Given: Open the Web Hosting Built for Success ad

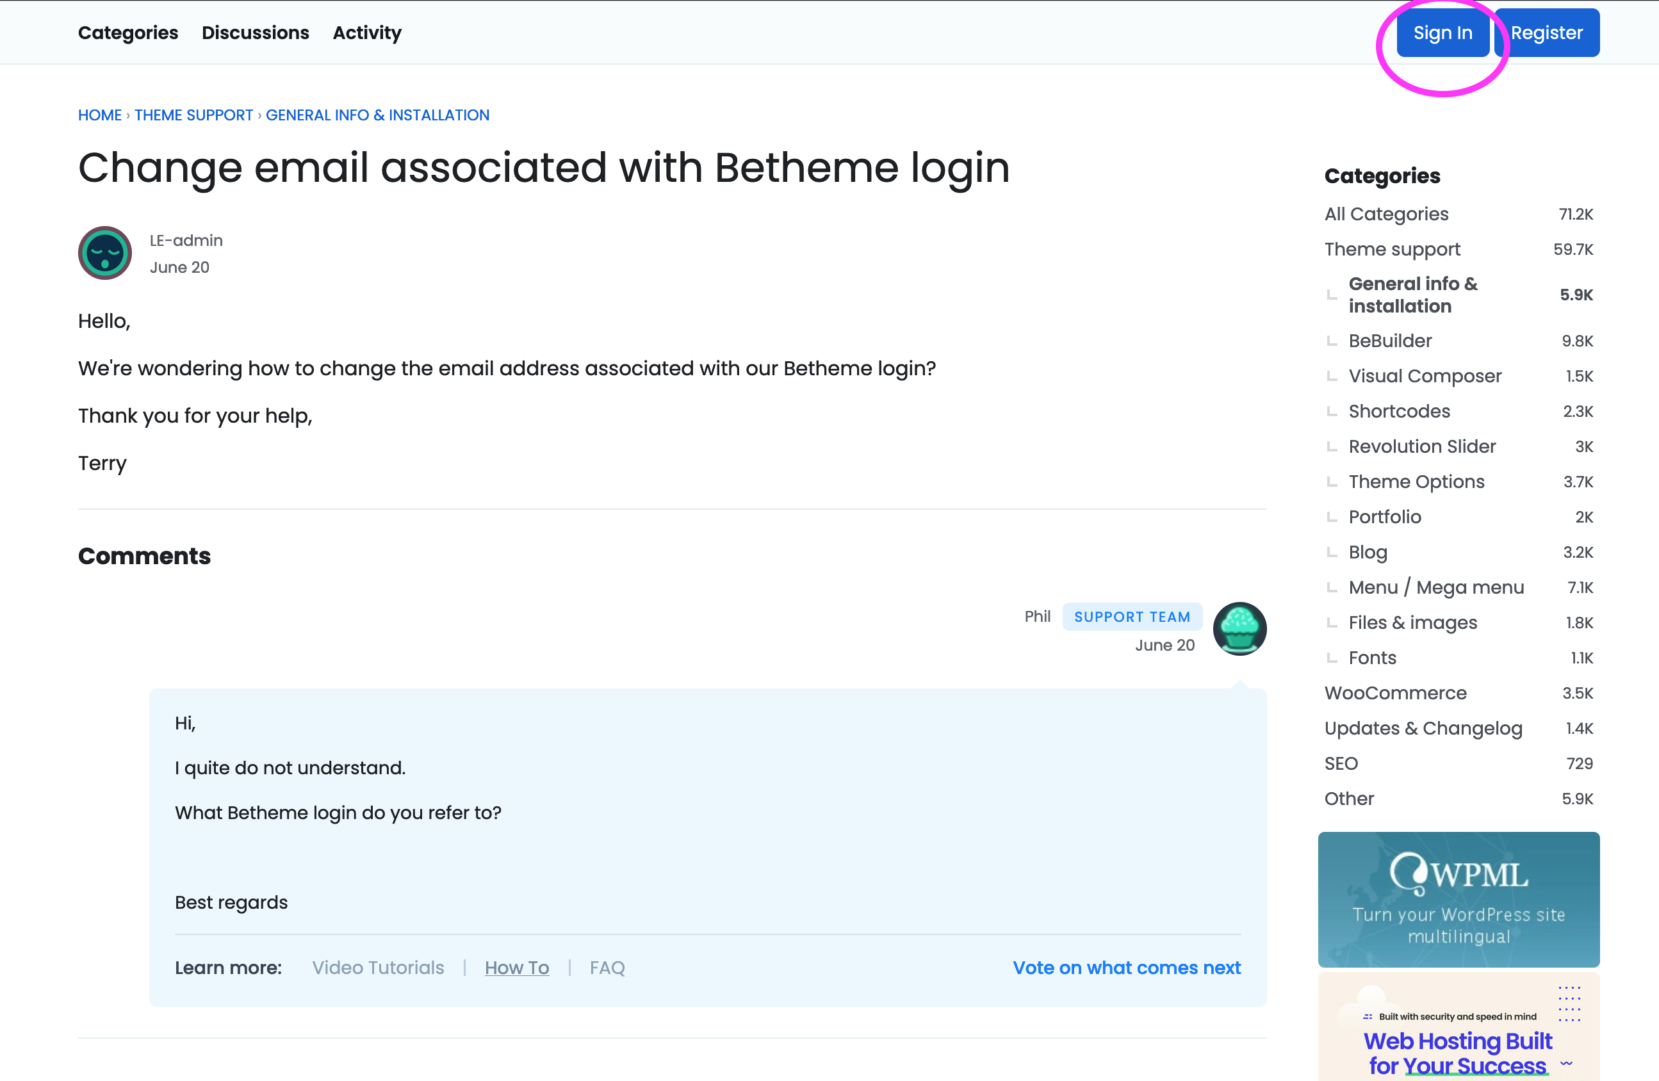Looking at the screenshot, I should 1459,1027.
